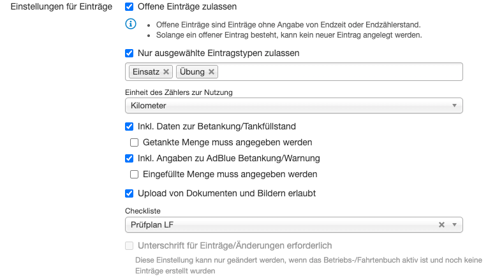Check Eingefüllte Menge muss angegeben werden
The height and width of the screenshot is (276, 502).
coord(135,174)
